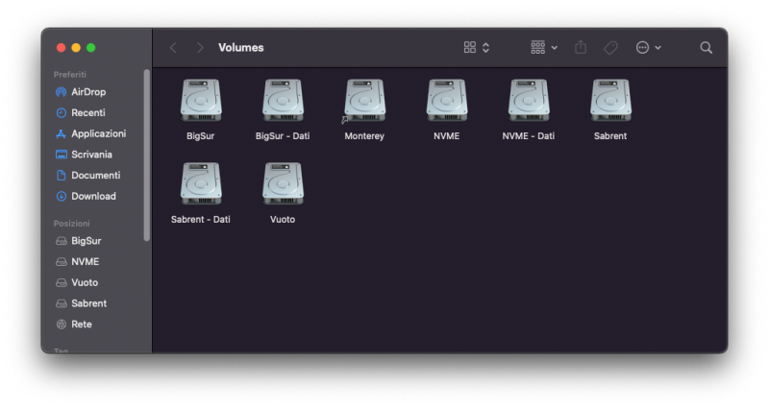The height and width of the screenshot is (408, 769).
Task: Select the Monterey alias drive icon
Action: [x=364, y=101]
